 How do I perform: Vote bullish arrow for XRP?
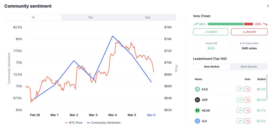click(240, 100)
